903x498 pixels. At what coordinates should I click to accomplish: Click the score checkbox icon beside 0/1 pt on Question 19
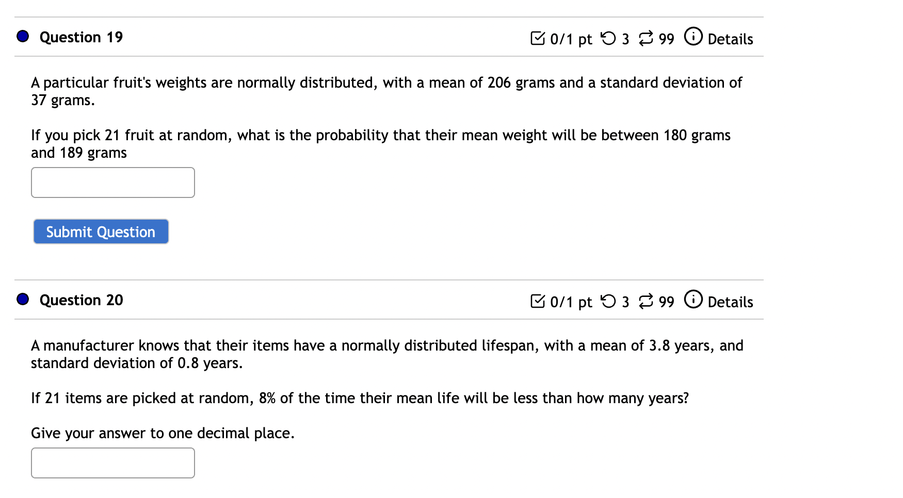pos(539,38)
